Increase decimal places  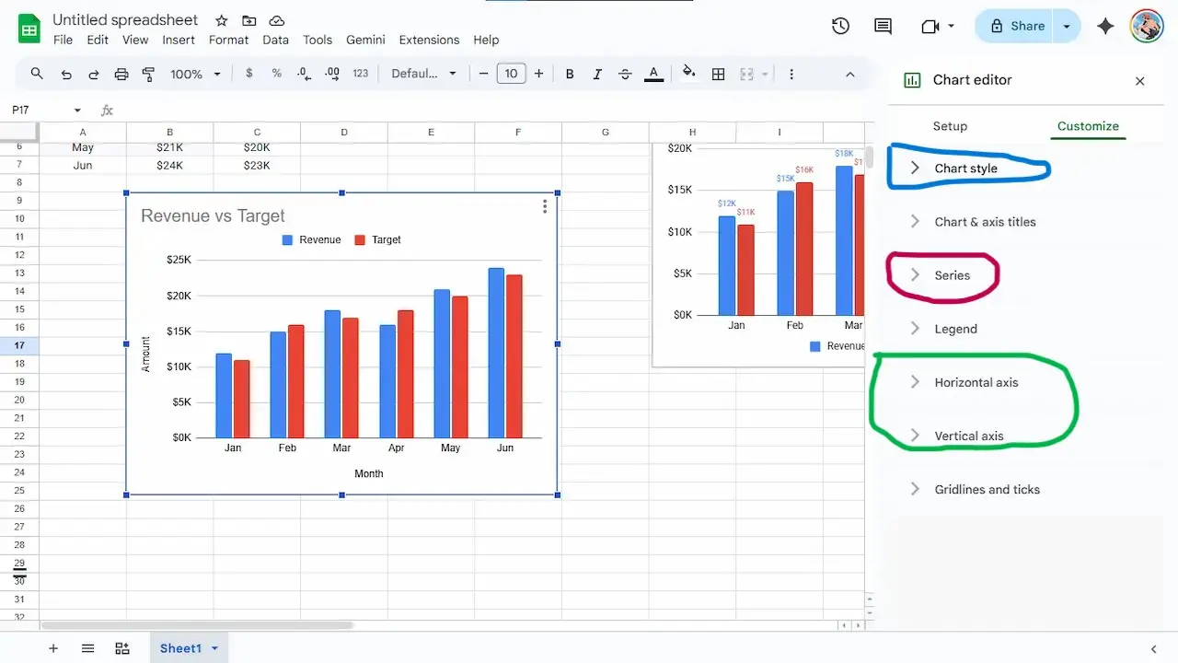pyautogui.click(x=332, y=74)
